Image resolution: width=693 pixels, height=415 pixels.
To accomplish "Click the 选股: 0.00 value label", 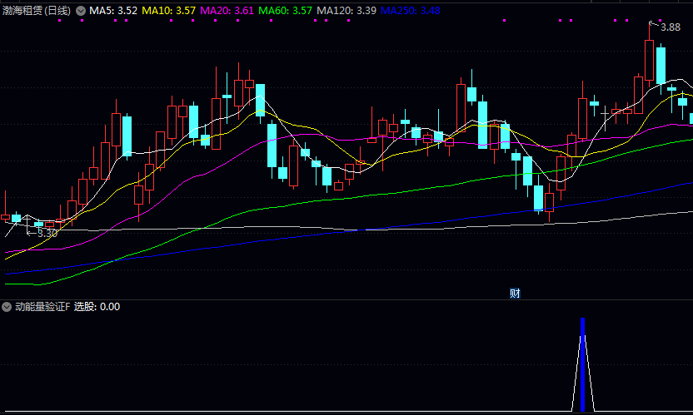I will (x=97, y=307).
